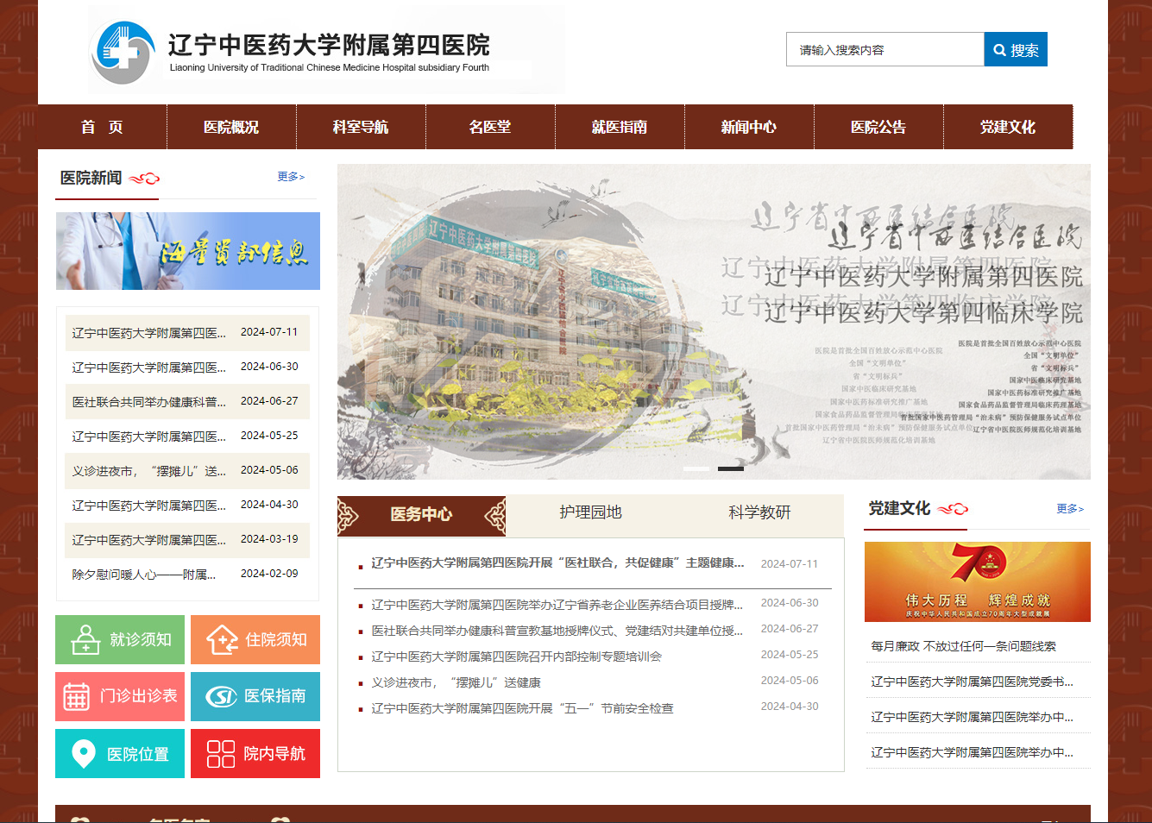Open headline 医社联合，共促健康 主题健康 article
1152x823 pixels.
point(557,562)
